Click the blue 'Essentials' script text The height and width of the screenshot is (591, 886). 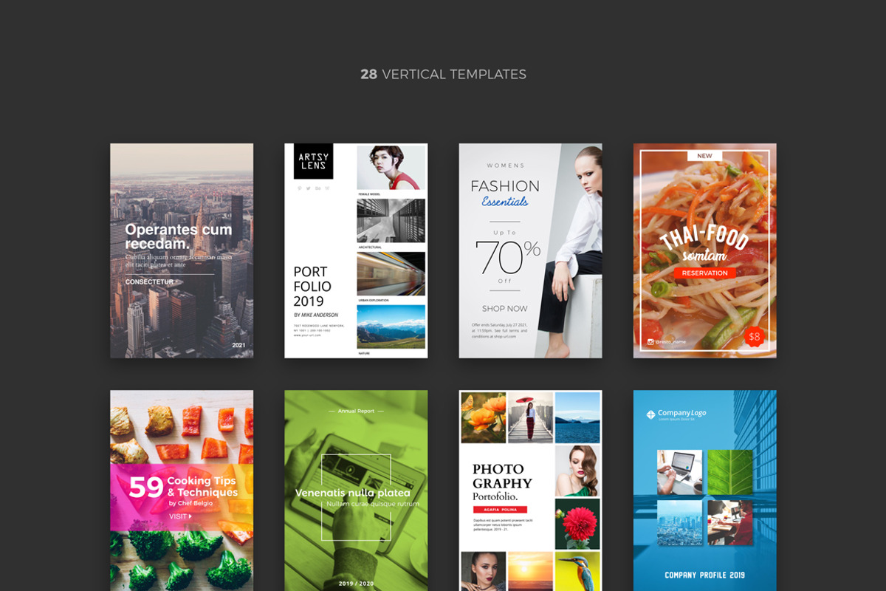point(505,202)
